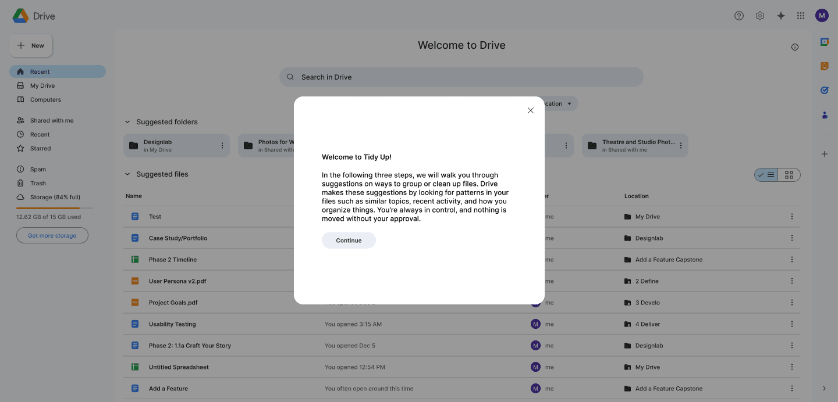Click the Name column header
Image resolution: width=838 pixels, height=402 pixels.
(x=134, y=196)
